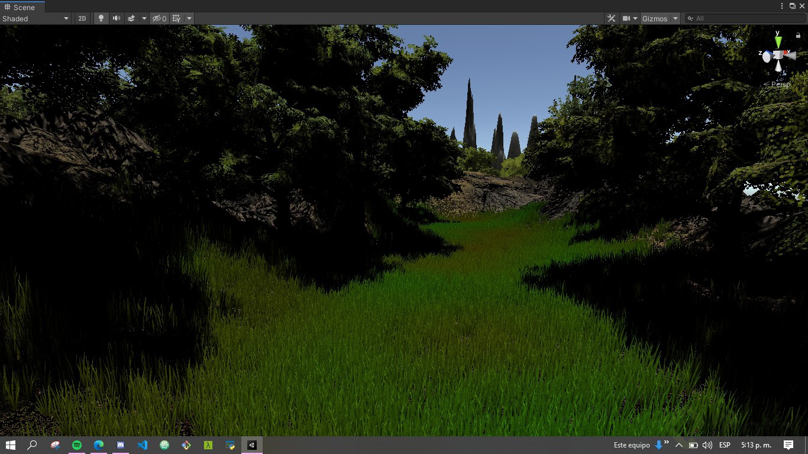808x454 pixels.
Task: Open the battery status in system tray
Action: (693, 445)
